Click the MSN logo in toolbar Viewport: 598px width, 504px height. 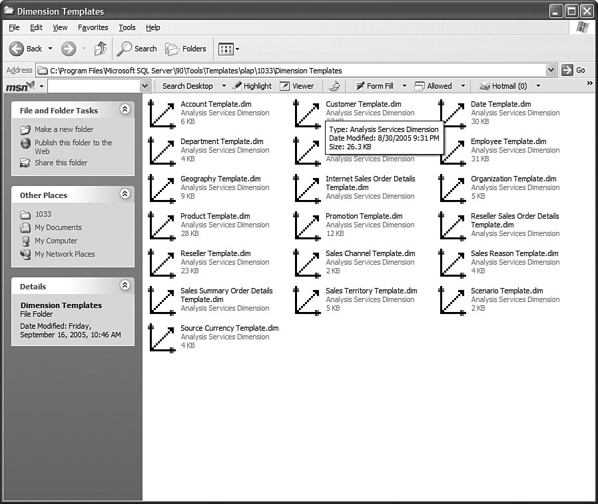[20, 86]
